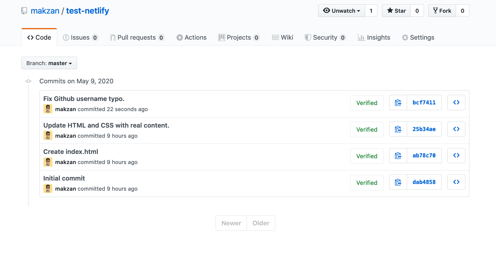Open the Branch: master dropdown
Viewport: 496px width, 254px height.
pyautogui.click(x=49, y=63)
